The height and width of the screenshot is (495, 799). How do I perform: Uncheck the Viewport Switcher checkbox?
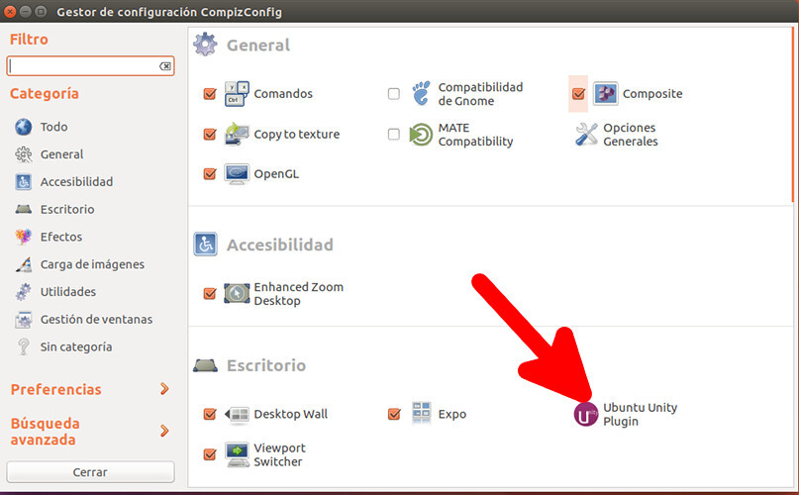pos(210,454)
